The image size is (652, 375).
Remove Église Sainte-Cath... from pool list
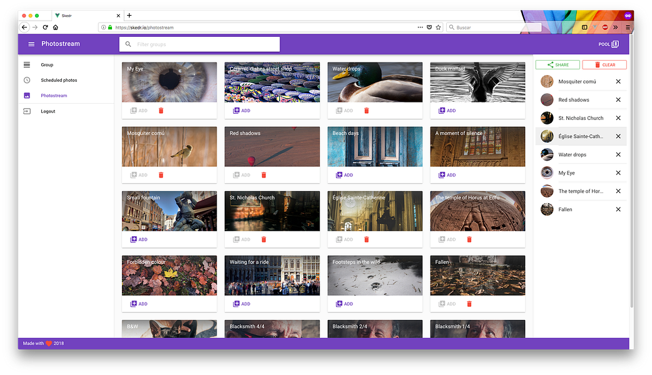coord(618,136)
